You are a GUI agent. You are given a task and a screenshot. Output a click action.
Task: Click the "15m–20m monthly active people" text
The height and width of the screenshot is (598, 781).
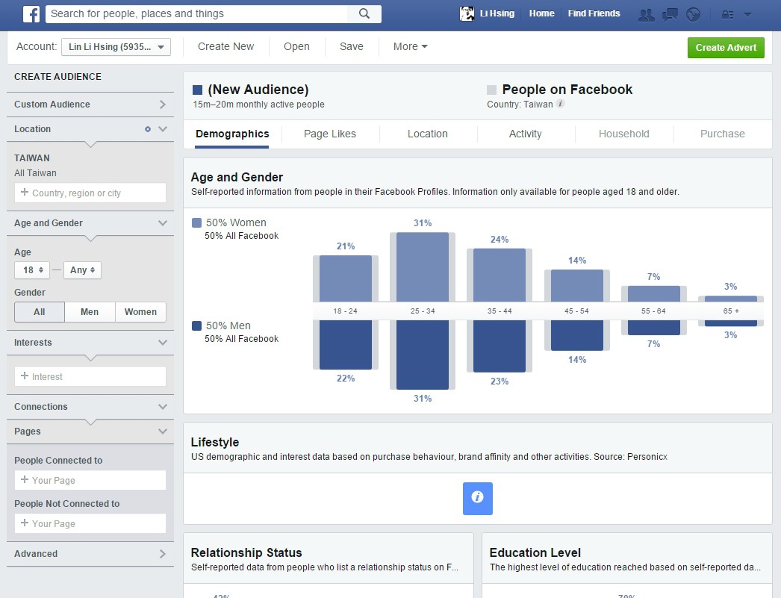pyautogui.click(x=258, y=104)
